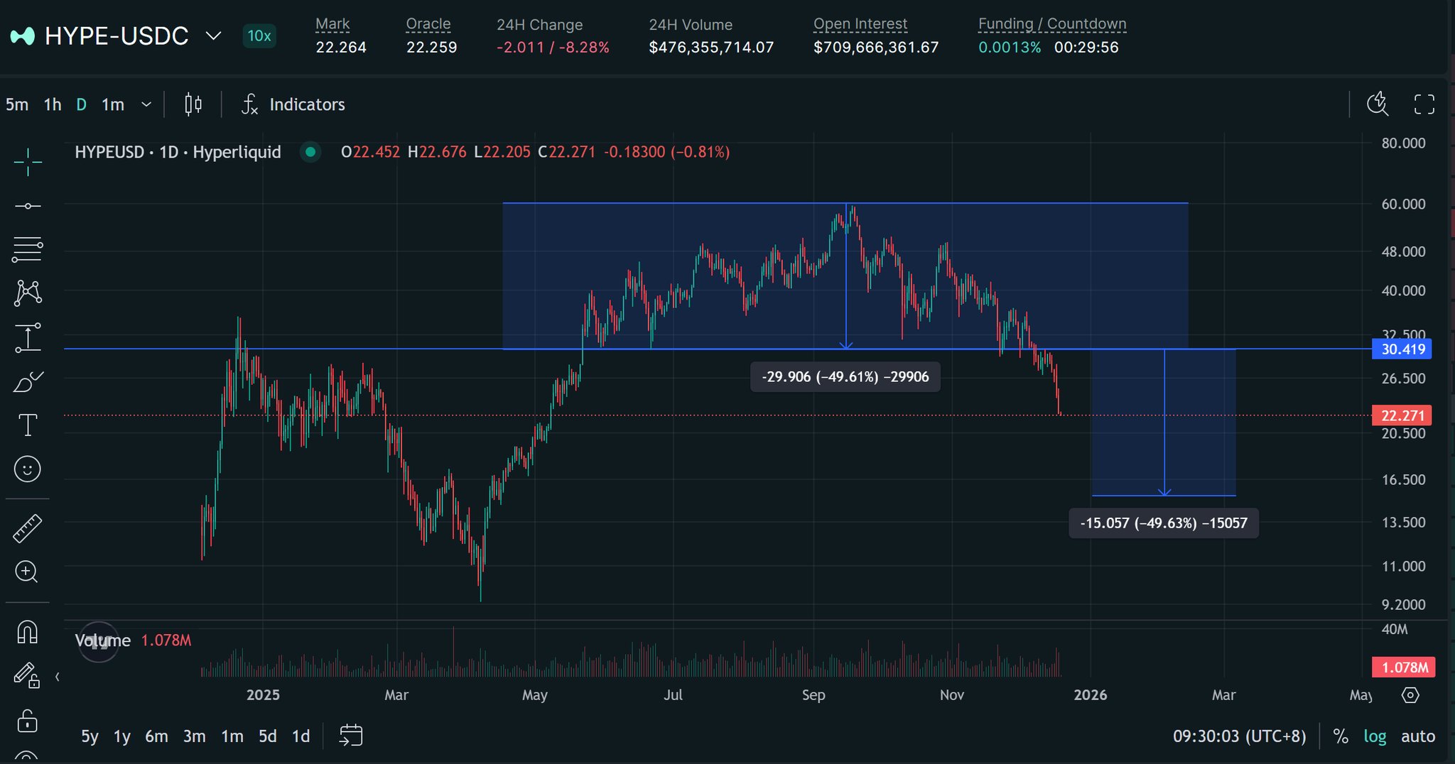1455x764 pixels.
Task: Select the Text annotation tool
Action: tap(28, 425)
